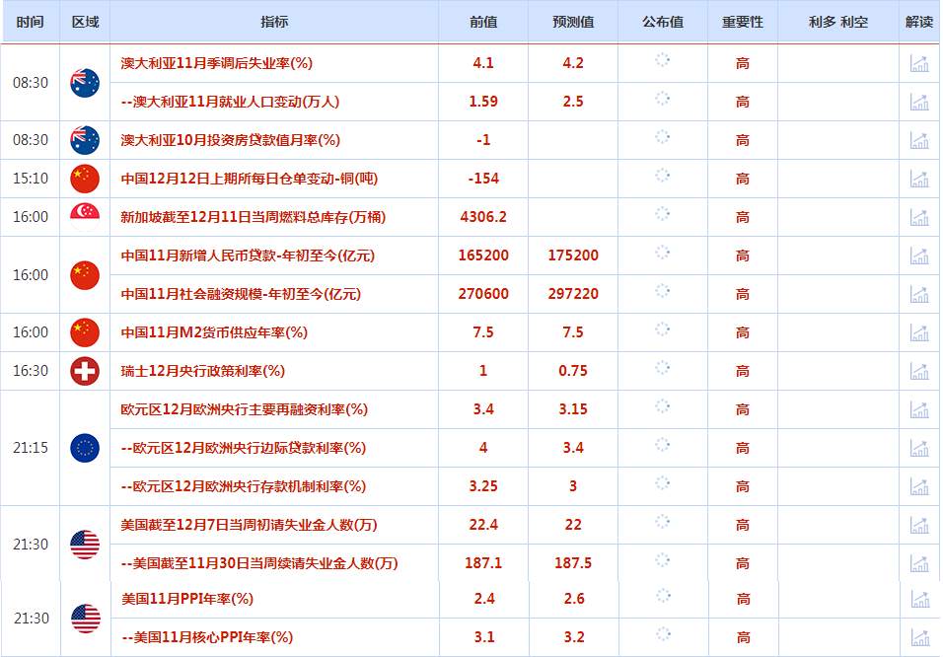The width and height of the screenshot is (943, 657).
Task: Click Australia flag beside 投资房贷款值月率 row
Action: point(85,140)
